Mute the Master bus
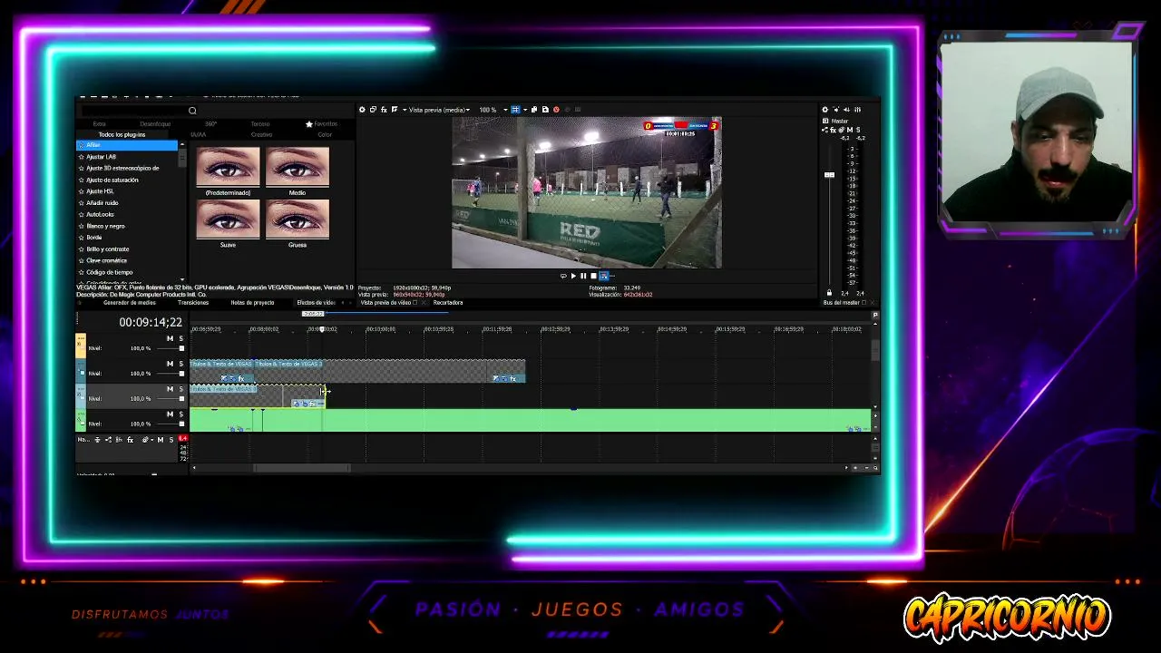Screen dimensions: 1161x653 [850, 131]
